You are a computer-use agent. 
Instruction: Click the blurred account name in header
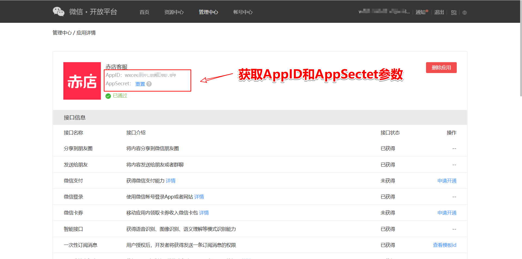[x=384, y=12]
